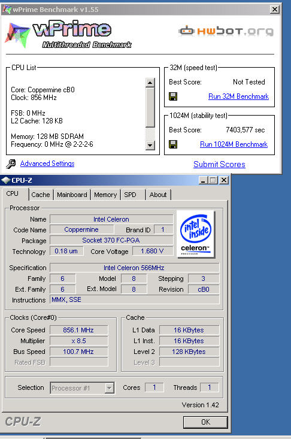Viewport: 291px width, 439px height.
Task: Open the Memory tab
Action: pyautogui.click(x=105, y=195)
